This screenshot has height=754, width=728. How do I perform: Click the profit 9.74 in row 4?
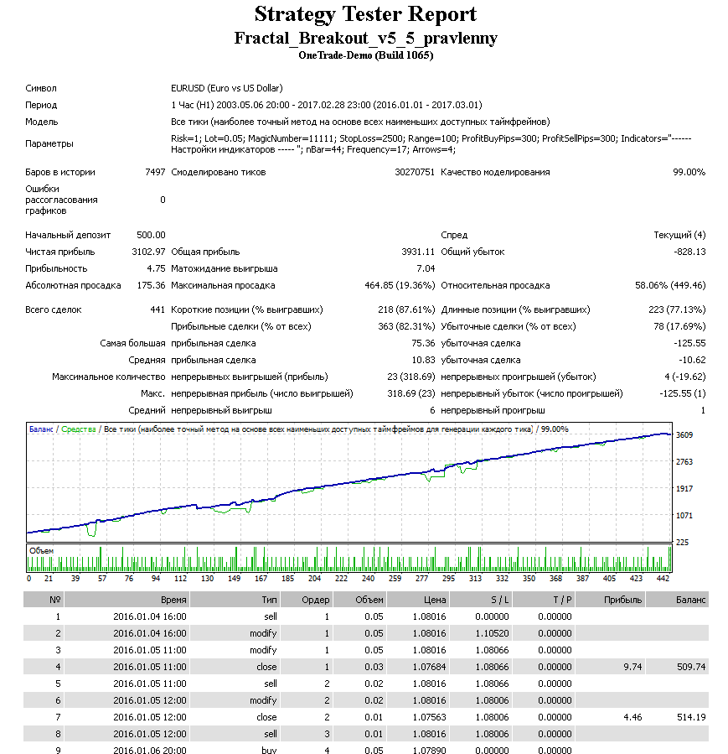pos(632,667)
